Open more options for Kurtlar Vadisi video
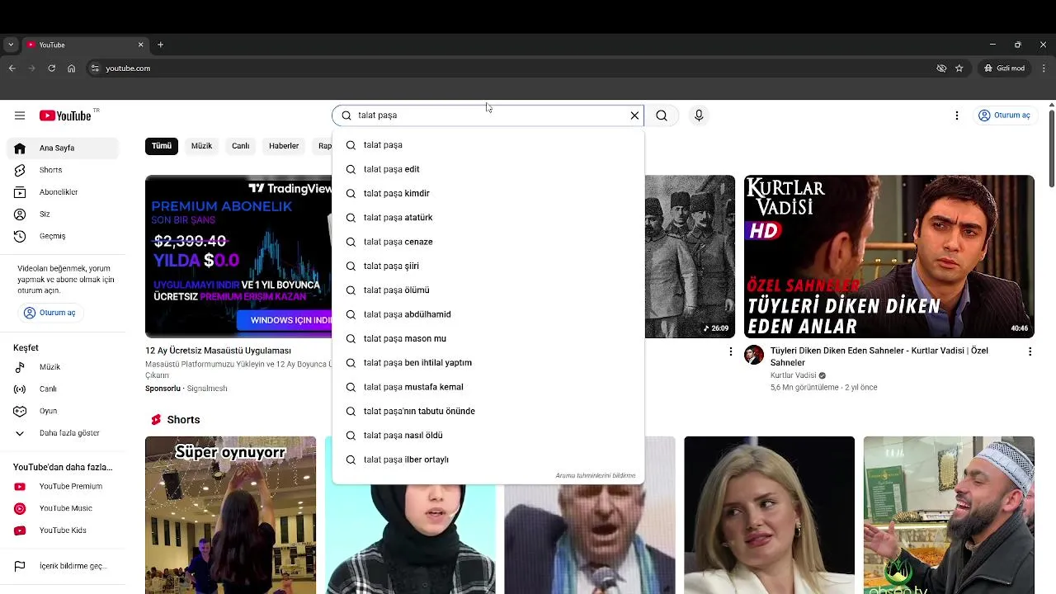 click(1030, 351)
